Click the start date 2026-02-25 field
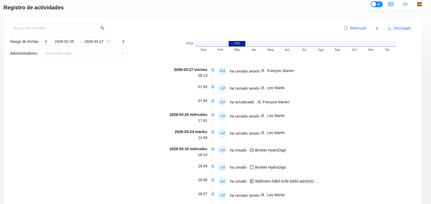 pyautogui.click(x=64, y=41)
